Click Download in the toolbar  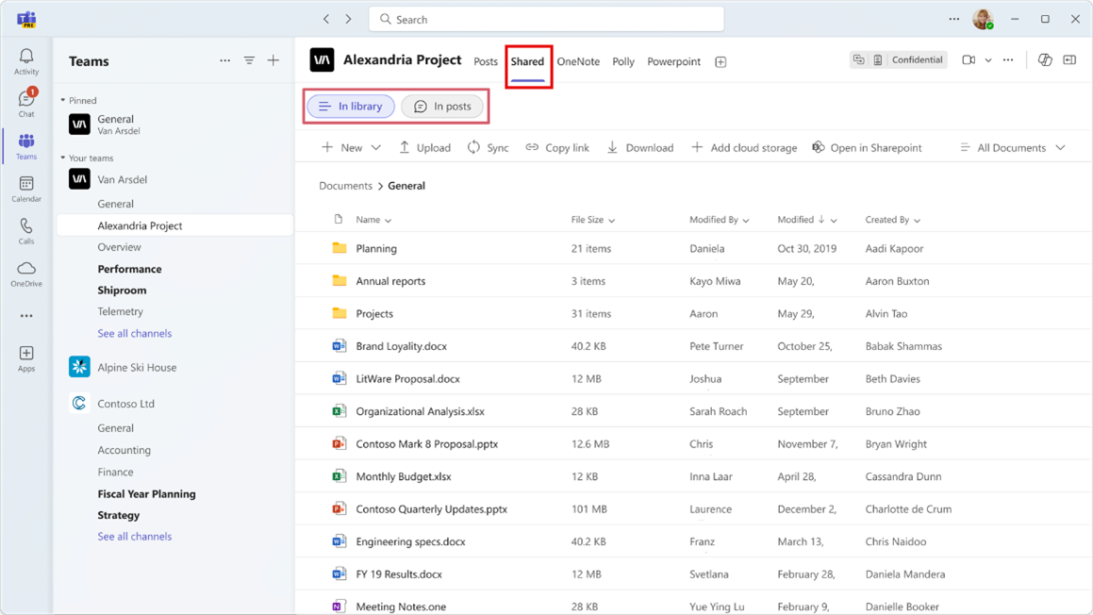[640, 147]
